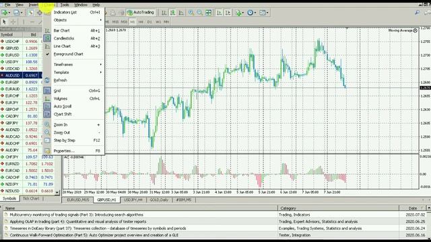Screen dimensions: 431x242
Task: Open the Tick Chart tab
Action: [31, 198]
